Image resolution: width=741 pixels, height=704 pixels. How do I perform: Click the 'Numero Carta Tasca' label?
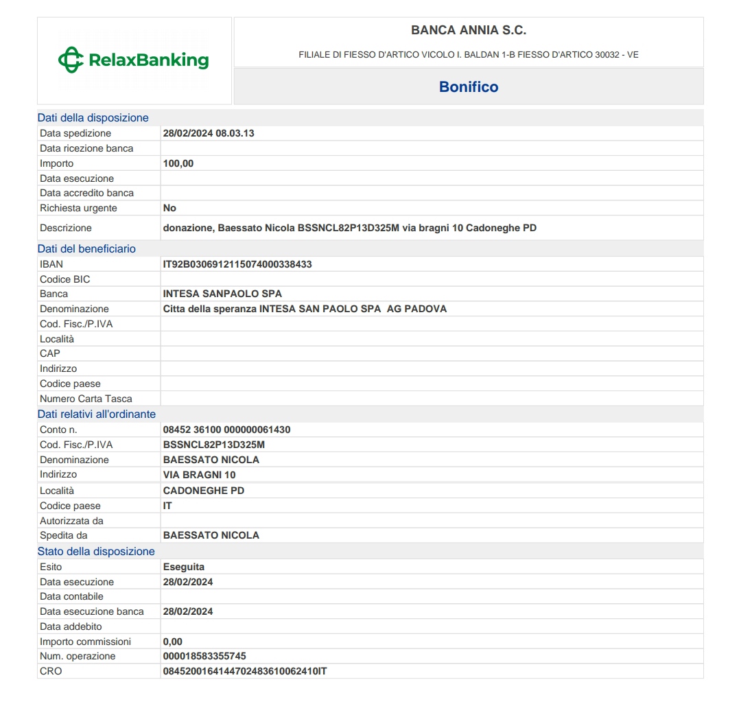86,399
